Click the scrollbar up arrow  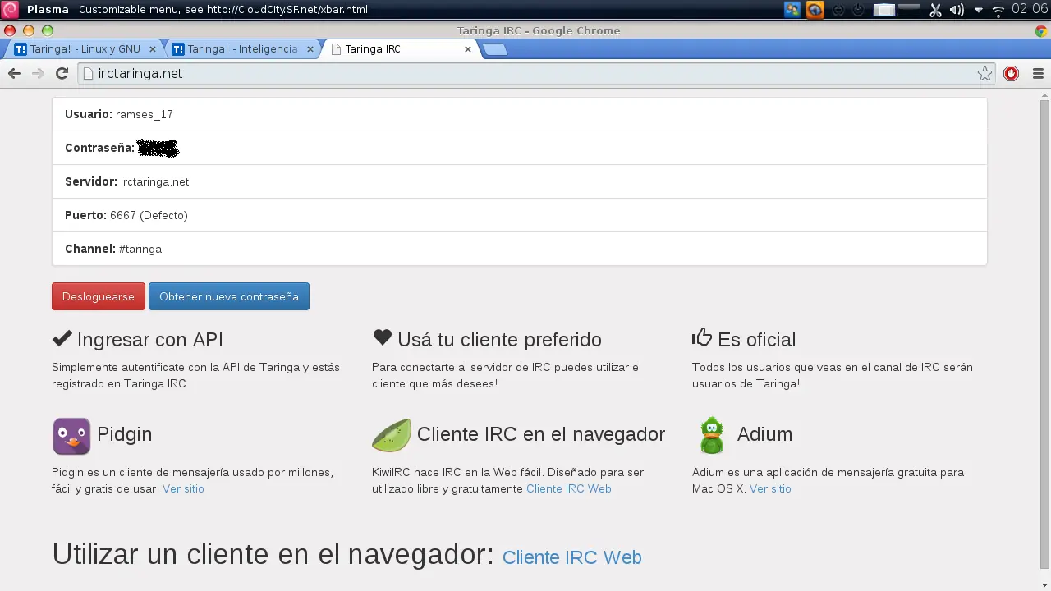[x=1044, y=94]
